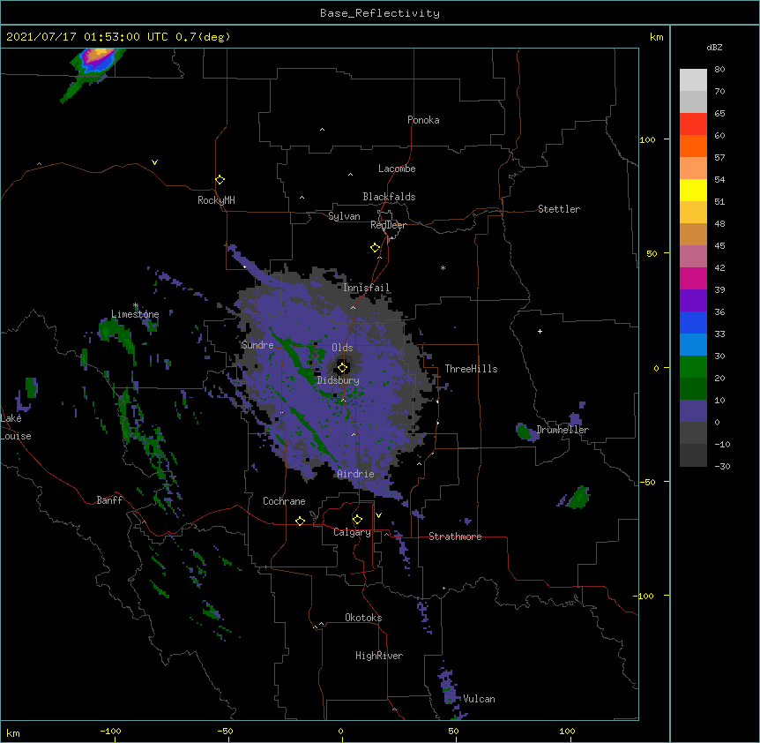Click the km unit label at bottom left

point(13,732)
